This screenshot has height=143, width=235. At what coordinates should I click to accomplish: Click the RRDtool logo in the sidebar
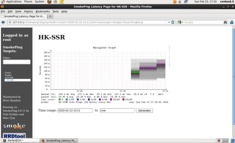14,135
